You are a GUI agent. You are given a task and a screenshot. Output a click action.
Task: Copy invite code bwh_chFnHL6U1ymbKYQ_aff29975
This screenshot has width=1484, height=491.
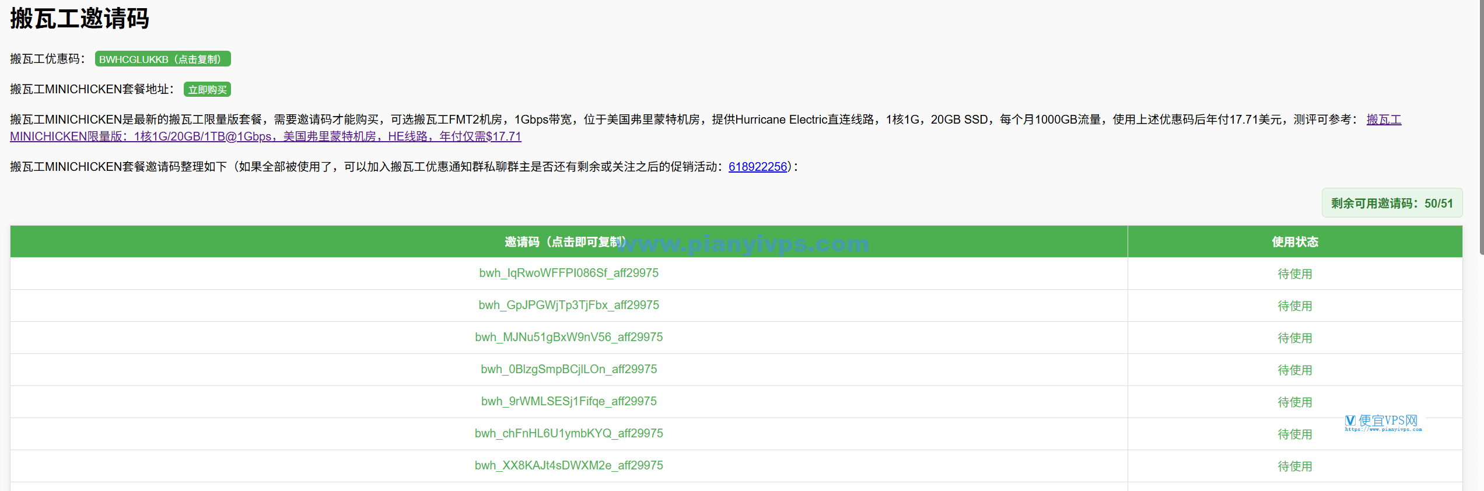[569, 433]
